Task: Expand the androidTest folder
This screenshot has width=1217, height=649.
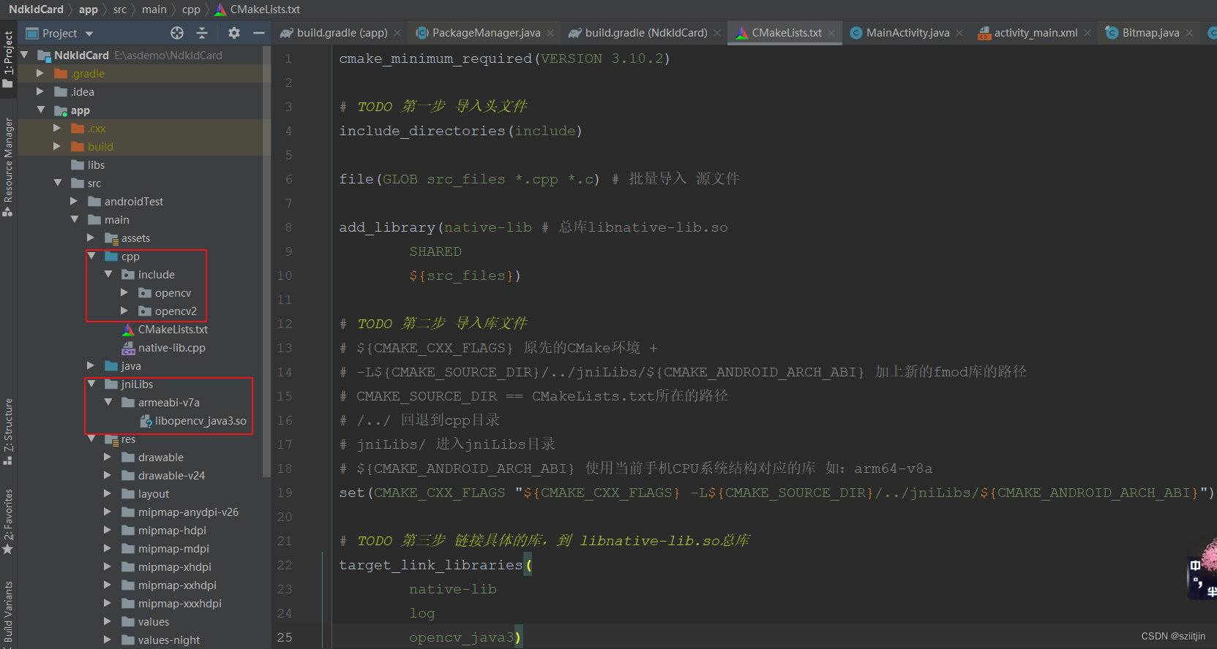Action: [74, 201]
